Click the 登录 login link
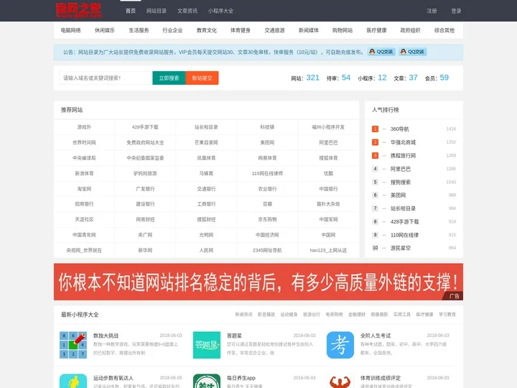Screen dimensions: 517x388 tap(456, 11)
